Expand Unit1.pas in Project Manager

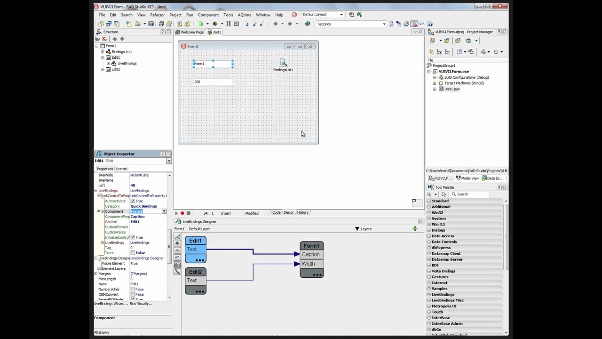click(435, 89)
